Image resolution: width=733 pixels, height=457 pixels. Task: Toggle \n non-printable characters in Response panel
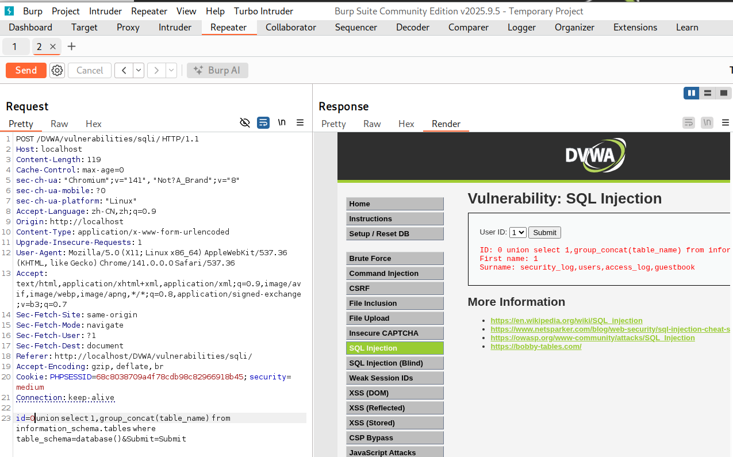coord(707,122)
